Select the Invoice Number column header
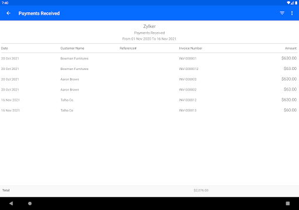The height and width of the screenshot is (210, 299). [x=190, y=48]
